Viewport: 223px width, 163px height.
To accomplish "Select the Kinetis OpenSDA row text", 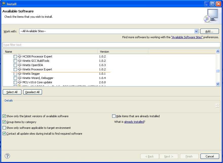I will click(x=33, y=65).
